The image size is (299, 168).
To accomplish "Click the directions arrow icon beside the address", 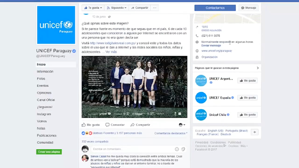I will [197, 27].
